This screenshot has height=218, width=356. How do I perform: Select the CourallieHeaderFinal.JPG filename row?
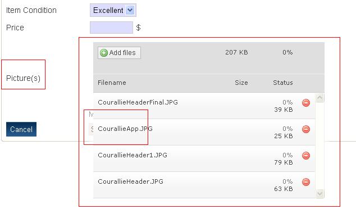(204, 106)
